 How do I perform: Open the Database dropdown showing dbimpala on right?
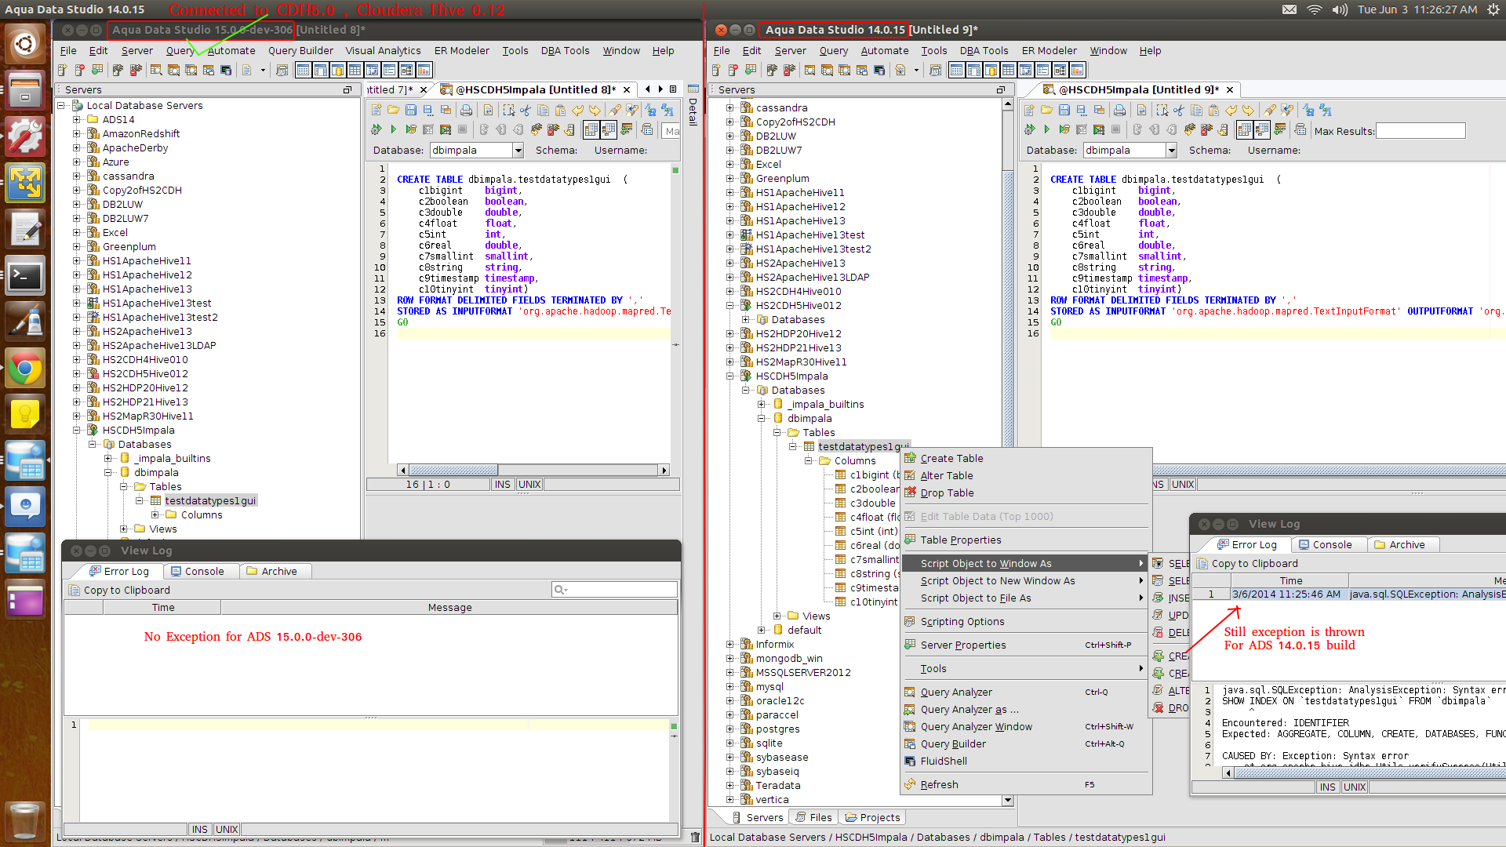pyautogui.click(x=1171, y=151)
